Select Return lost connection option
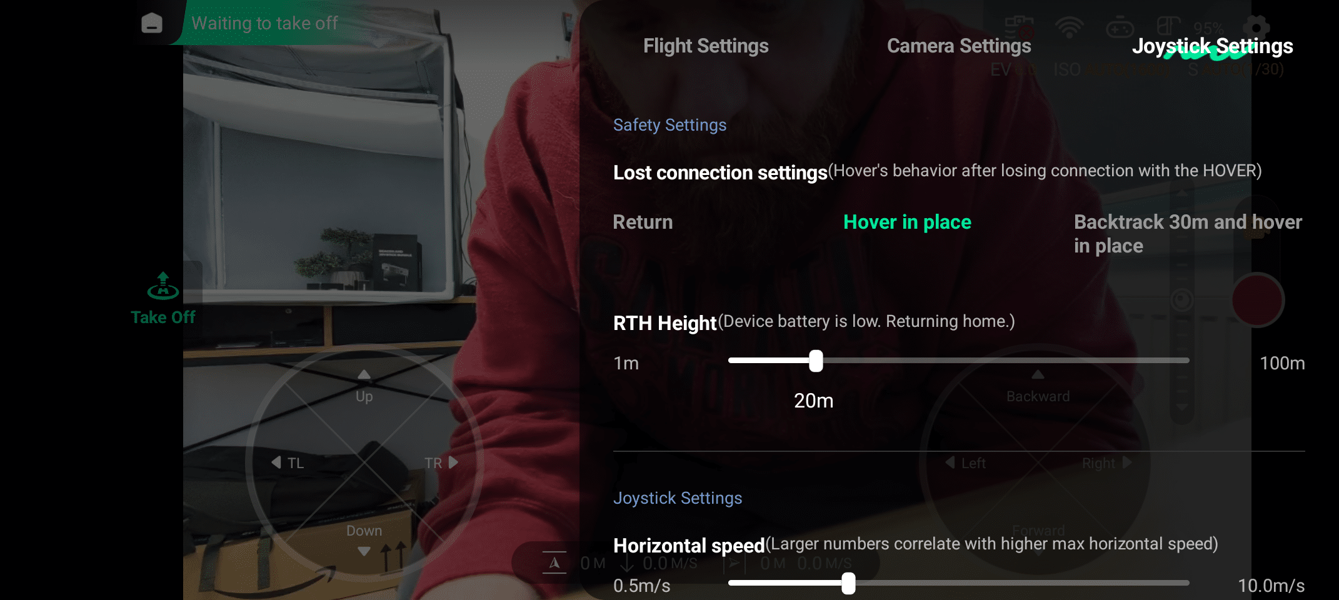The image size is (1339, 600). click(x=643, y=222)
